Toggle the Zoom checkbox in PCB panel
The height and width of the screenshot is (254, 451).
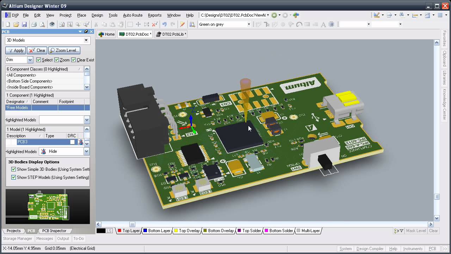point(56,60)
